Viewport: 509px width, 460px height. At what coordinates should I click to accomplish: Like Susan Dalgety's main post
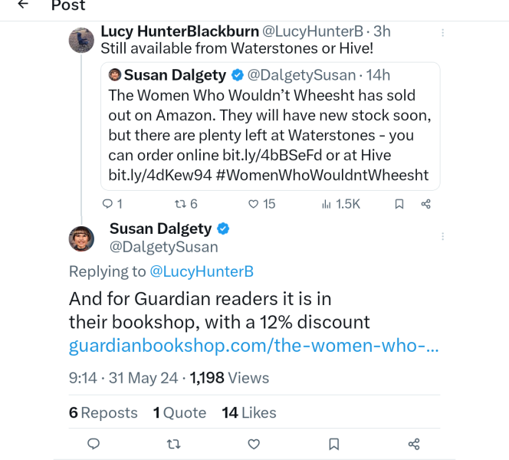[254, 444]
